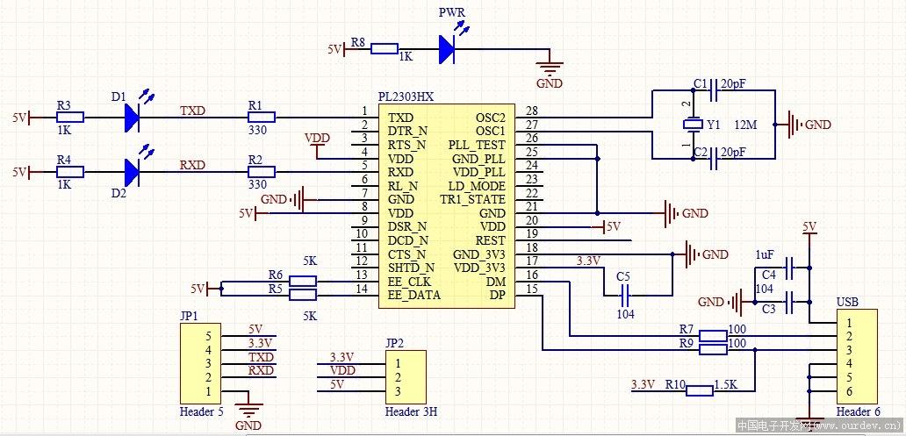906x436 pixels.
Task: Select the JP2 Header 3H component
Action: coord(406,377)
